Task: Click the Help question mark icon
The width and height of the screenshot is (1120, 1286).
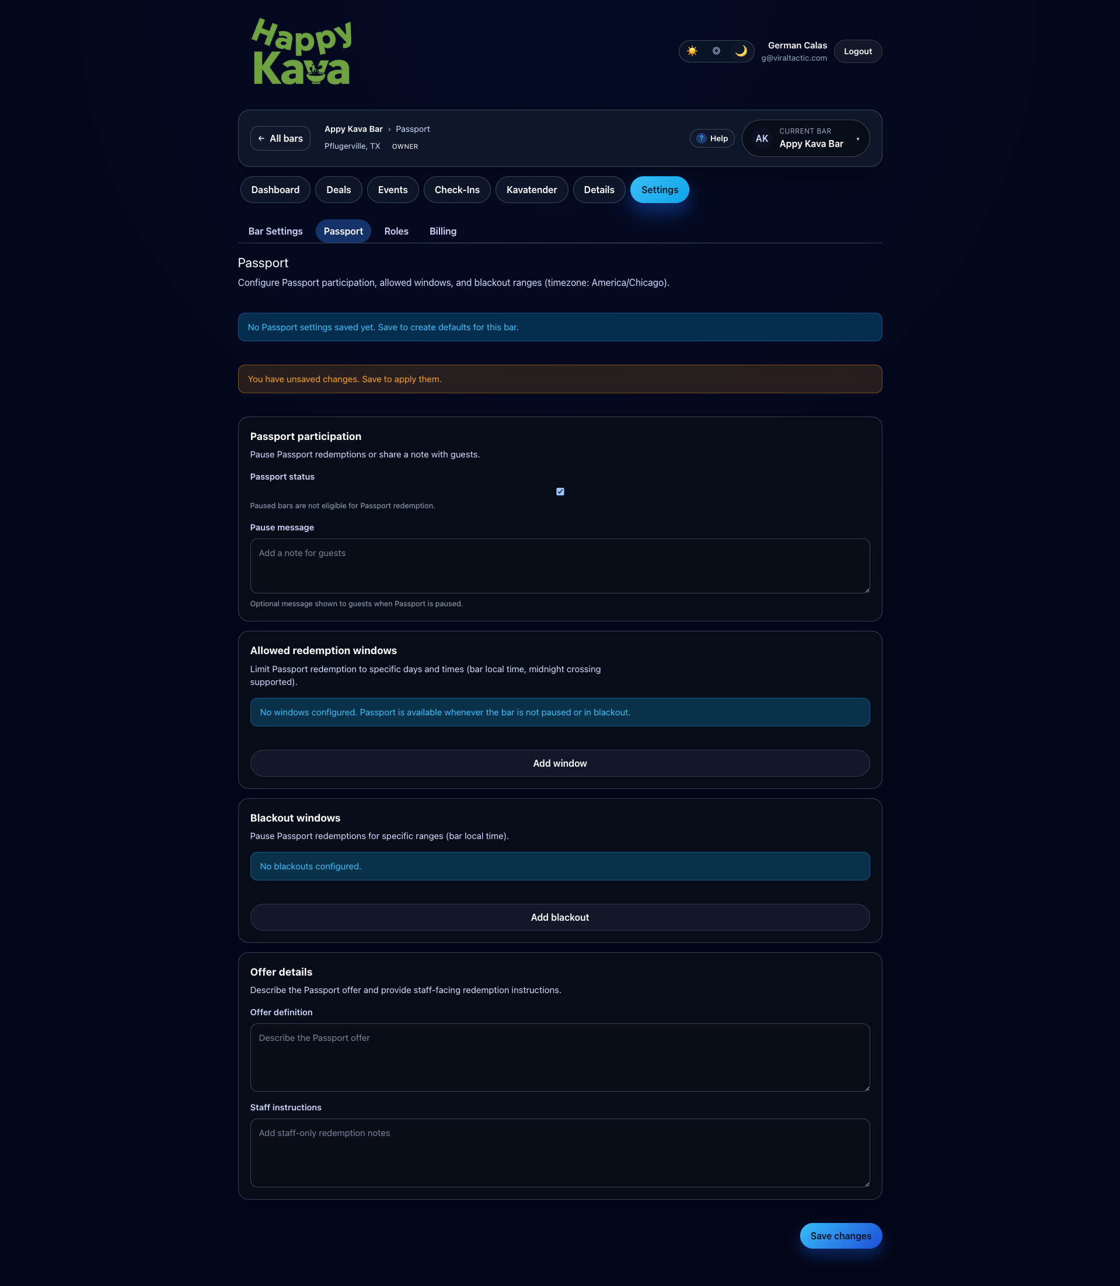Action: pos(702,139)
